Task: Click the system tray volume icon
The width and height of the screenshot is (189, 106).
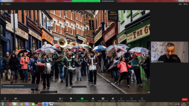Action: click(176, 104)
